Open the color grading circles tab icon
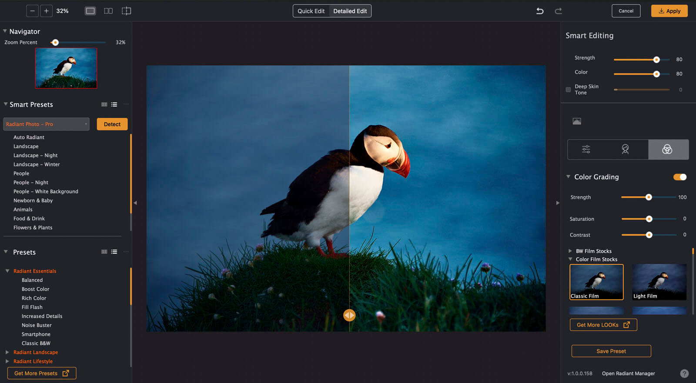The image size is (696, 383). pos(667,150)
